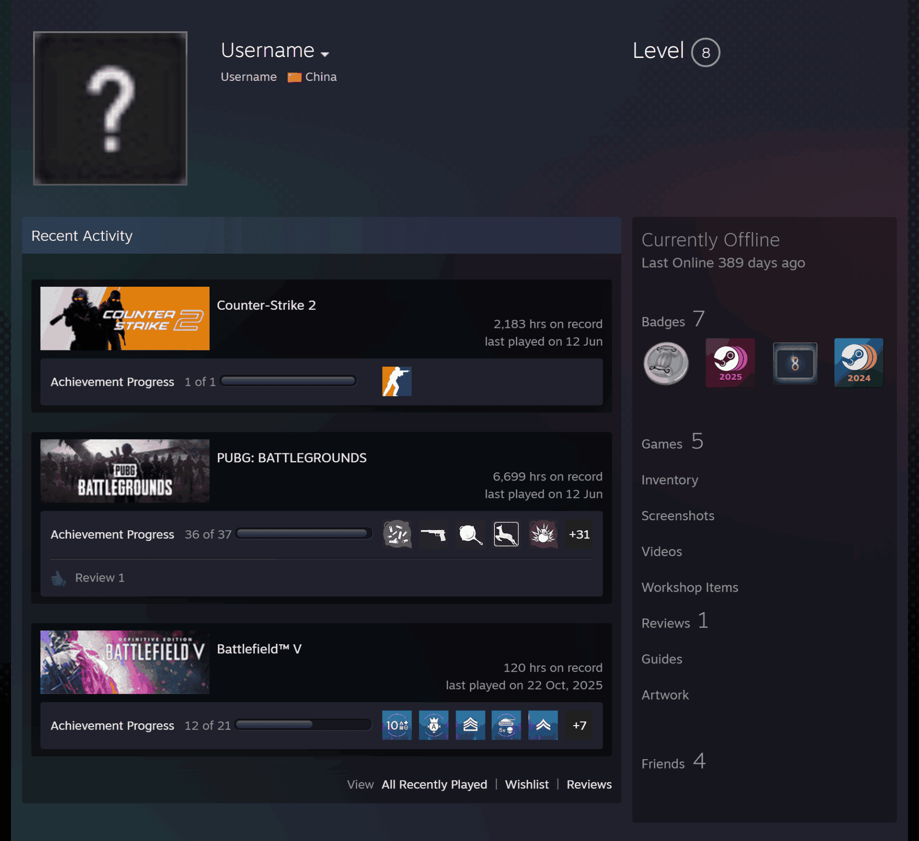Open the Games 5 list
Screen dimensions: 919x841
point(672,442)
